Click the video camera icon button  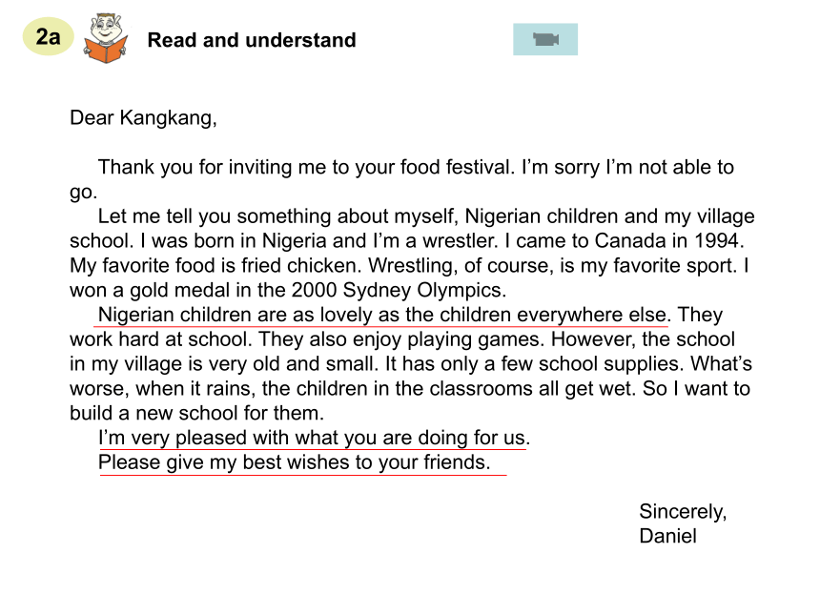(545, 39)
